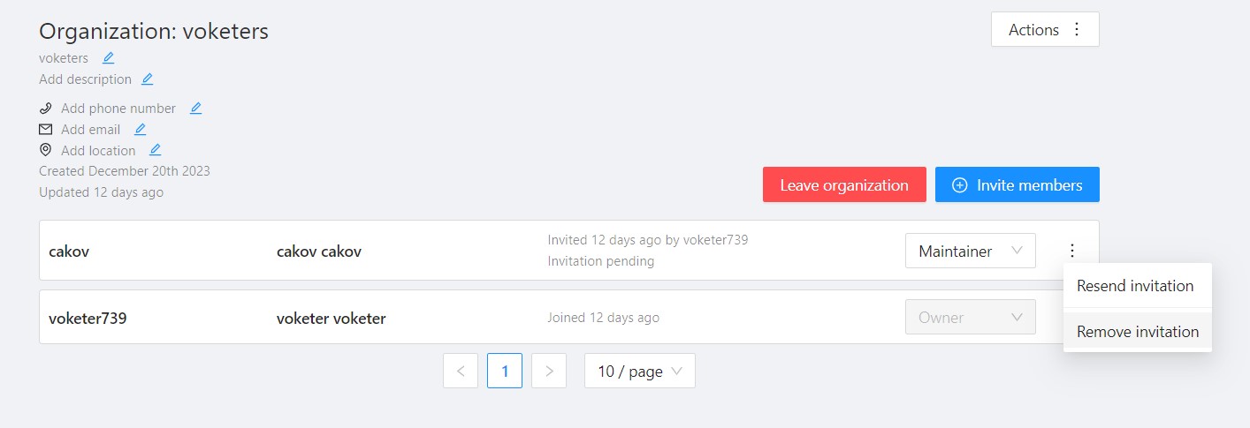The height and width of the screenshot is (428, 1250).
Task: Choose Remove invitation from the menu
Action: (1137, 332)
